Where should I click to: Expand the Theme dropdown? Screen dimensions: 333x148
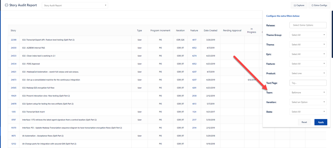[308, 45]
